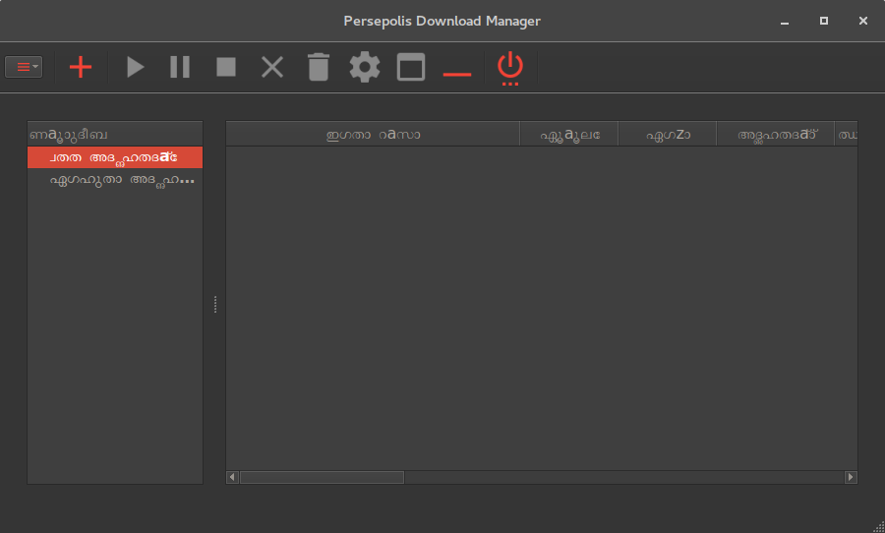This screenshot has height=533, width=885.
Task: Click the second table column header
Action: (569, 135)
